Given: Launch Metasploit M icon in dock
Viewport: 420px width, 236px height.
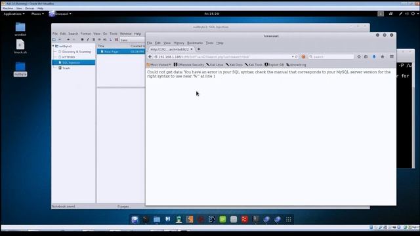Looking at the screenshot, I should [x=168, y=220].
